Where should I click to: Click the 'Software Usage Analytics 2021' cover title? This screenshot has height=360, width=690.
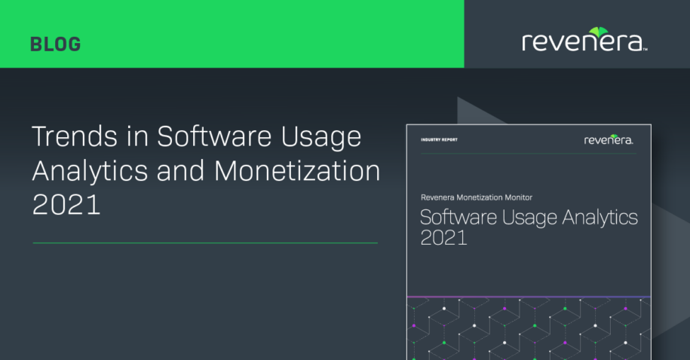pyautogui.click(x=529, y=227)
